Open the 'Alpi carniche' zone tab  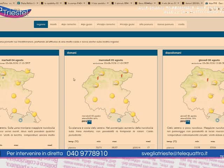[69, 24]
